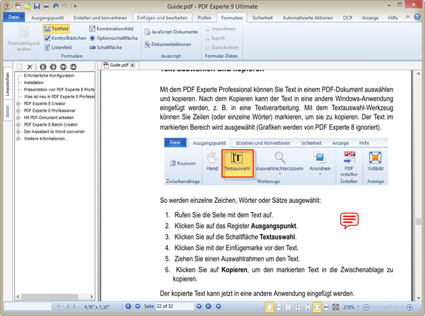Image resolution: width=425 pixels, height=316 pixels.
Task: Close the Guide.pdf document tab
Action: pyautogui.click(x=133, y=65)
